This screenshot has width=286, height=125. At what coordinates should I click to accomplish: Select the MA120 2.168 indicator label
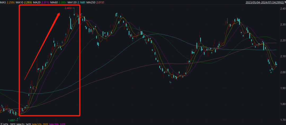tap(76, 2)
